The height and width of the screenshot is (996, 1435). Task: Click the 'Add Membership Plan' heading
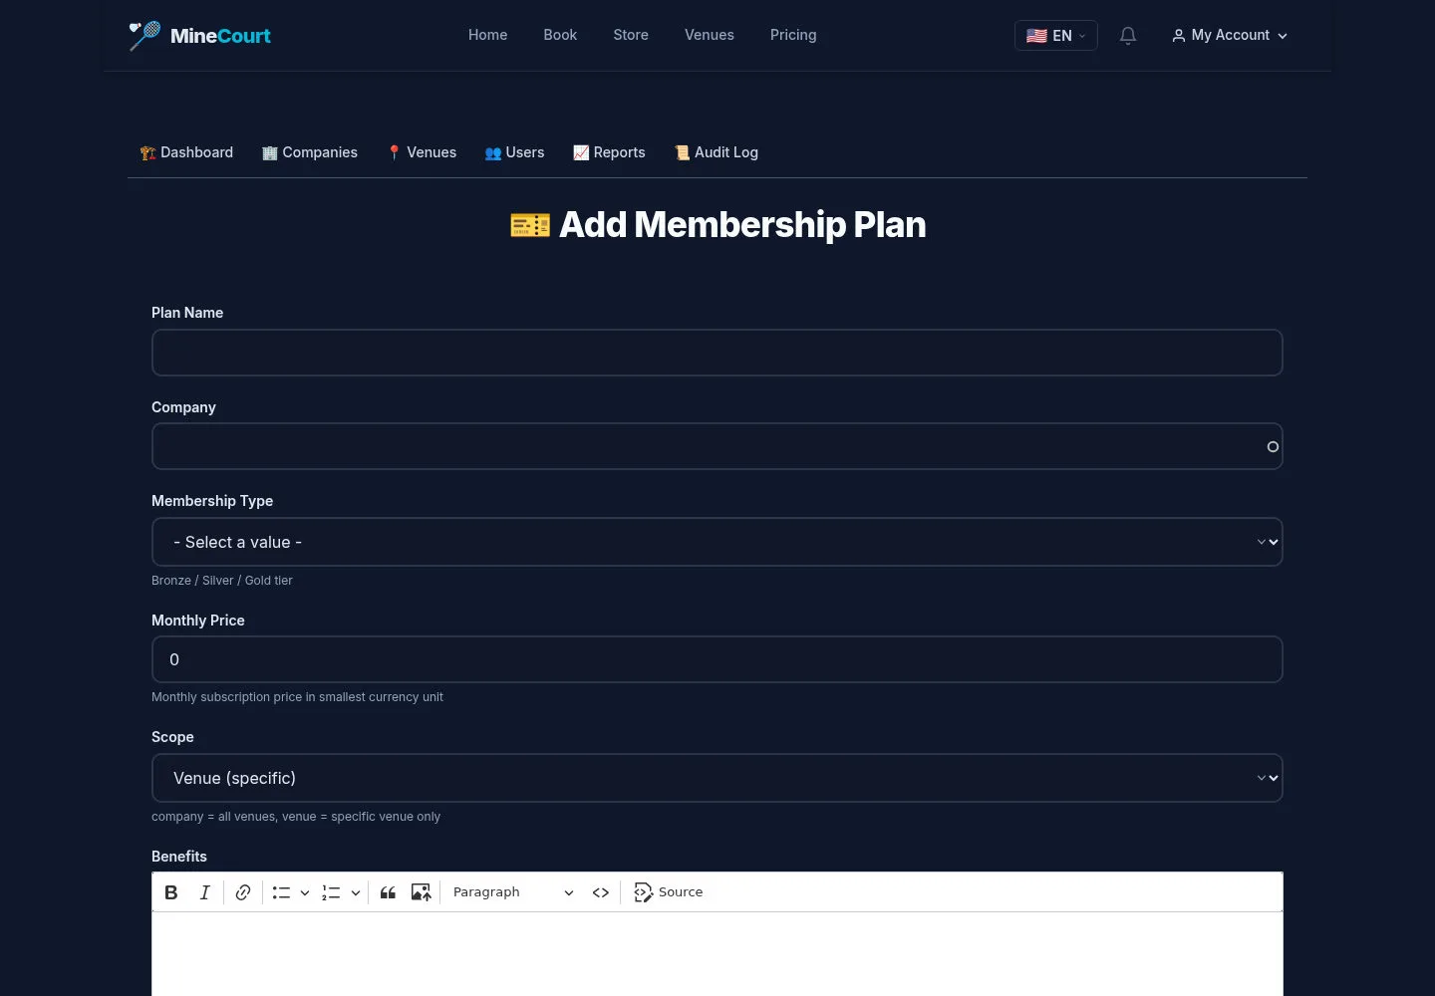pyautogui.click(x=717, y=225)
